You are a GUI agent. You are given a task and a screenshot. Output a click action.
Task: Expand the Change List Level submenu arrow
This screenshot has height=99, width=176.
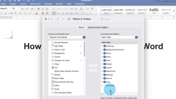click(81, 61)
